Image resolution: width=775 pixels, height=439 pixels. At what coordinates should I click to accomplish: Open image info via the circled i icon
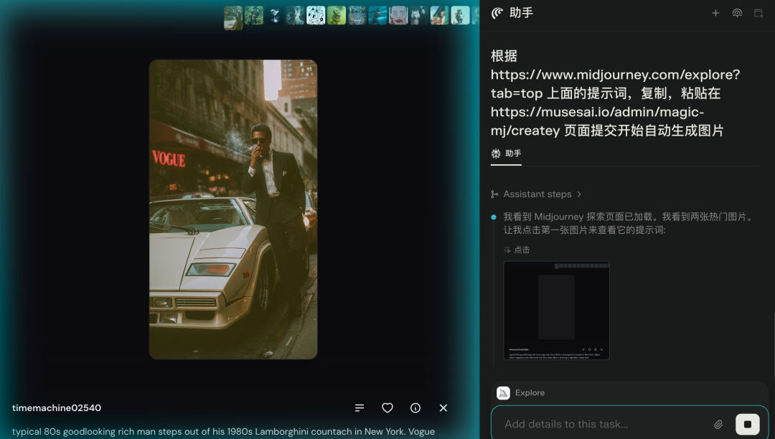tap(415, 408)
